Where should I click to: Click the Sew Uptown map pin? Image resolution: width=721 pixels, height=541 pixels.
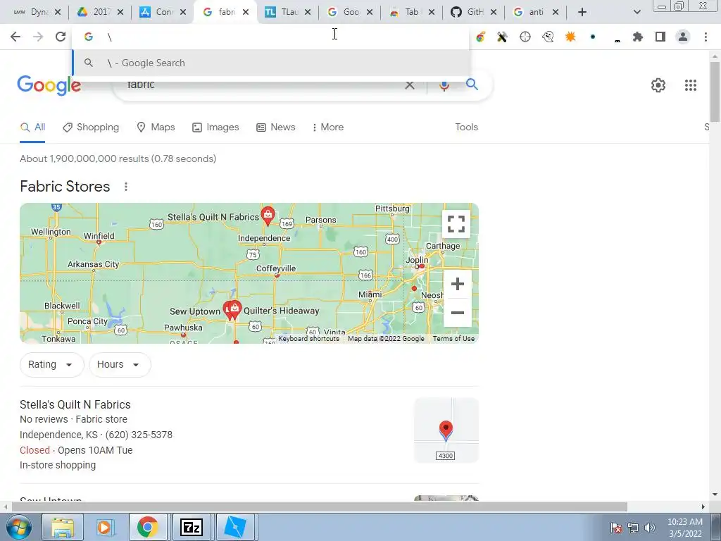pyautogui.click(x=228, y=311)
